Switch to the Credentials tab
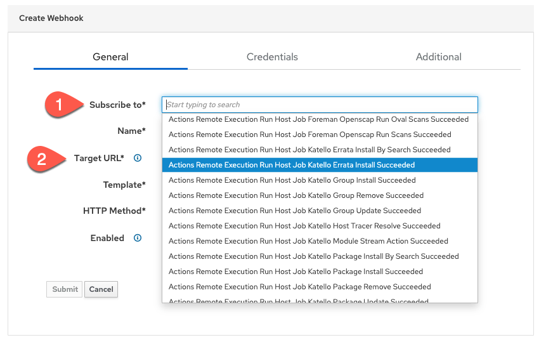The width and height of the screenshot is (539, 354). (272, 57)
